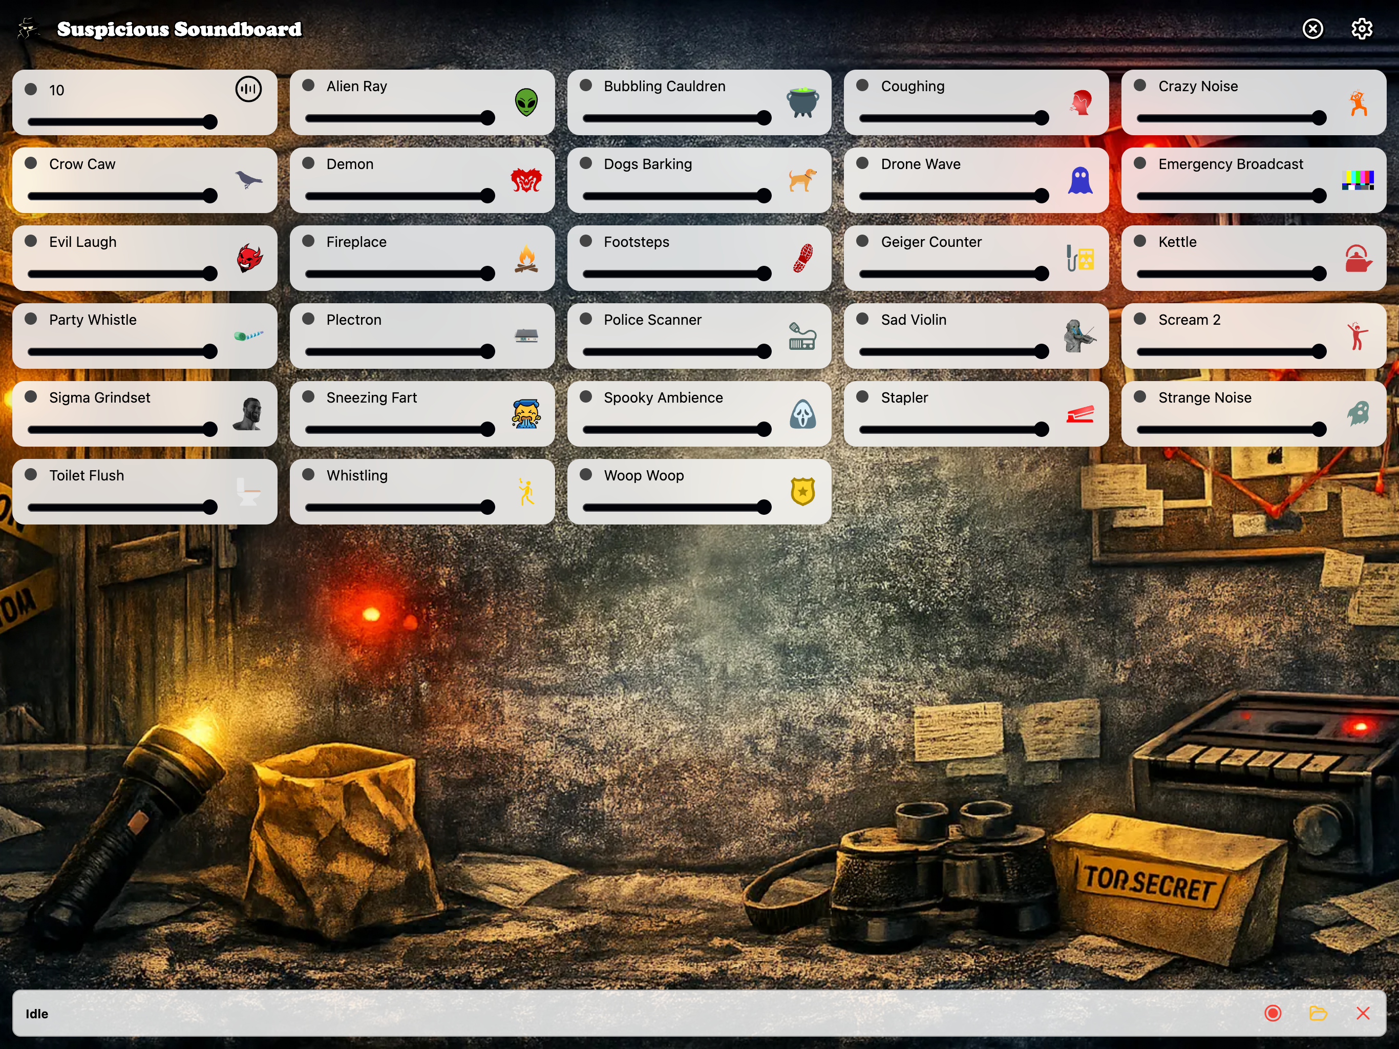Open settings with the gear icon
1399x1049 pixels.
pyautogui.click(x=1362, y=29)
